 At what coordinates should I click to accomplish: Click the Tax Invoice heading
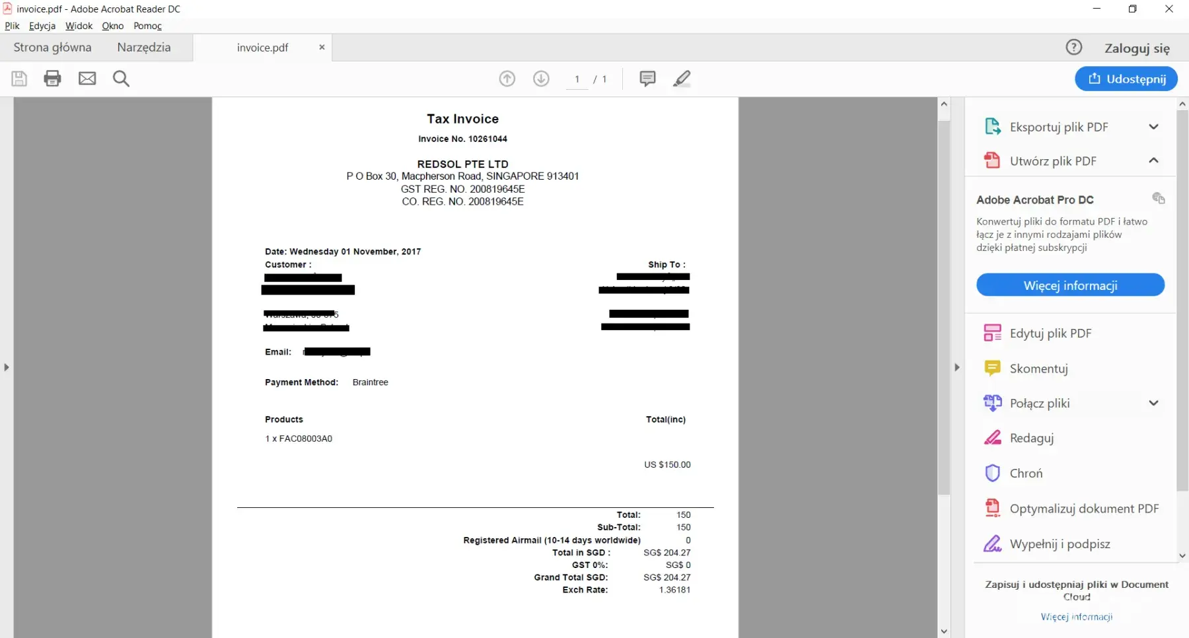462,119
